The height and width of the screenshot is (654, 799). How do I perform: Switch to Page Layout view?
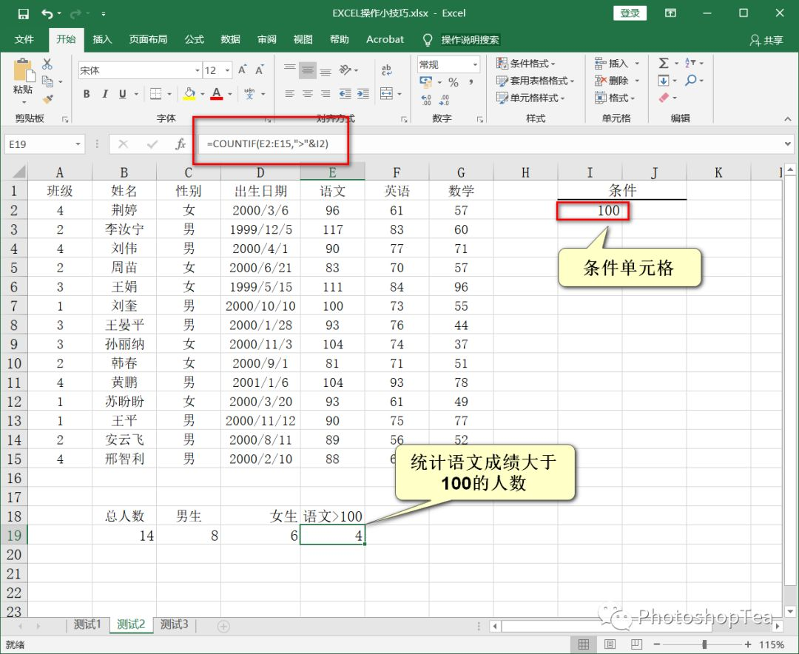point(610,644)
